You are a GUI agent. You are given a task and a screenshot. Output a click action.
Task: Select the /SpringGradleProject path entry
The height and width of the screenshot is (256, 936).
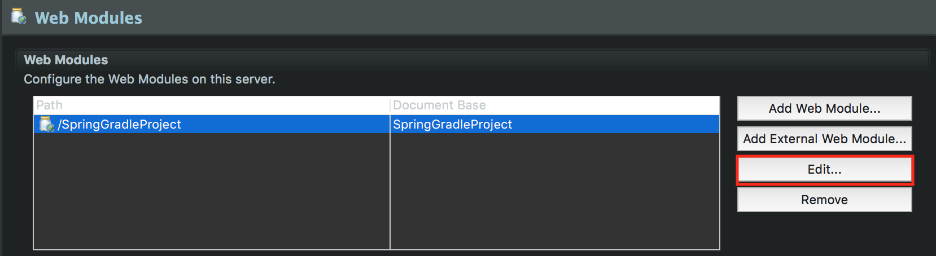(x=120, y=124)
